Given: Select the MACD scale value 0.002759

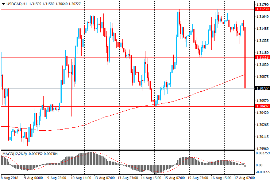Looking at the screenshot, I should click(x=263, y=153).
